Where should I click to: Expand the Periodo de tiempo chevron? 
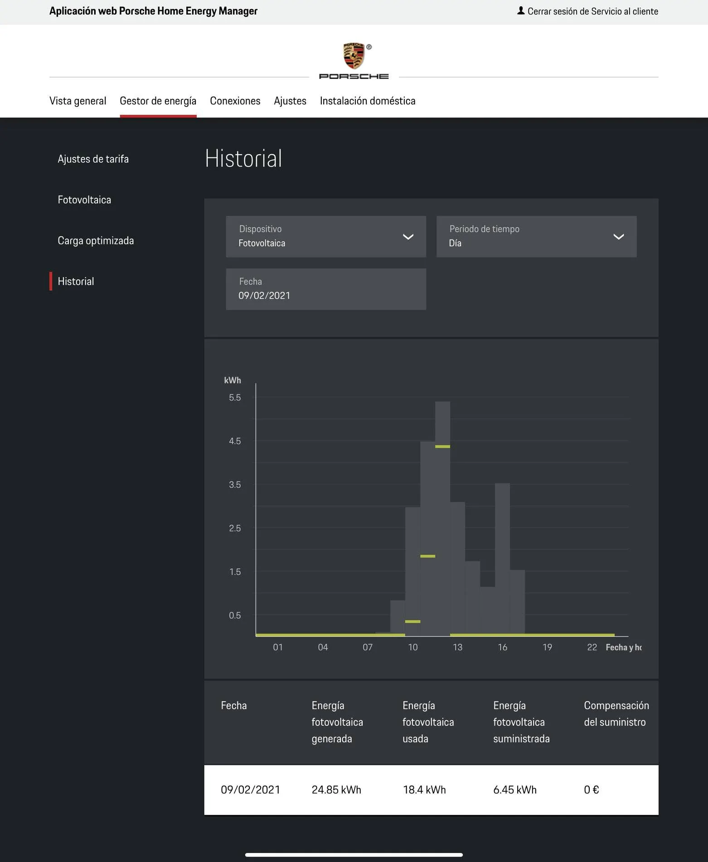[x=618, y=237]
